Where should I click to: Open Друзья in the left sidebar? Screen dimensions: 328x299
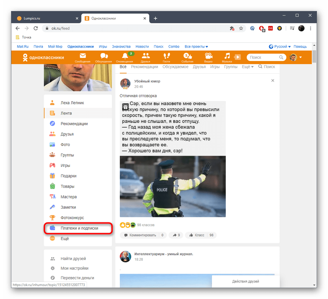point(78,134)
